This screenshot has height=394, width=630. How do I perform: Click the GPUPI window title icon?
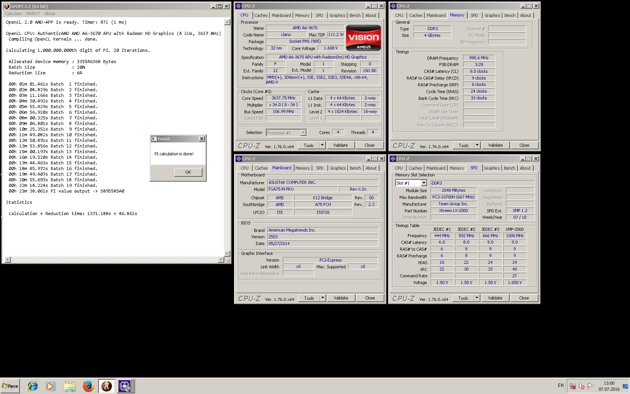coord(6,6)
